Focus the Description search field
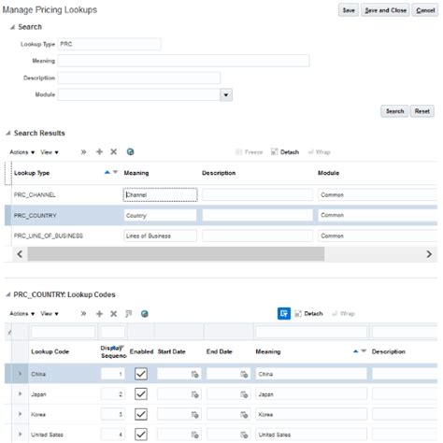 pyautogui.click(x=139, y=78)
